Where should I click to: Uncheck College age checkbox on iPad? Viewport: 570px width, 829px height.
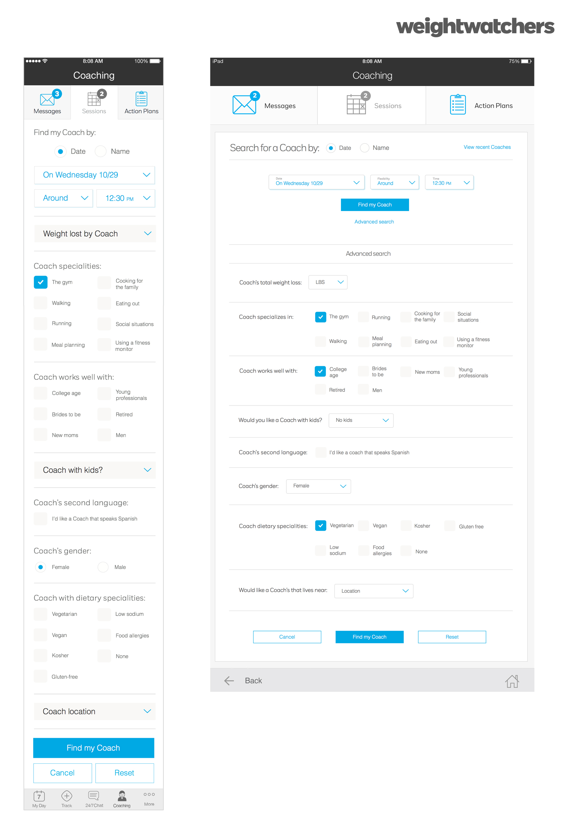click(x=320, y=371)
